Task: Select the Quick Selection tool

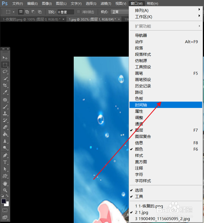Action: 5,78
